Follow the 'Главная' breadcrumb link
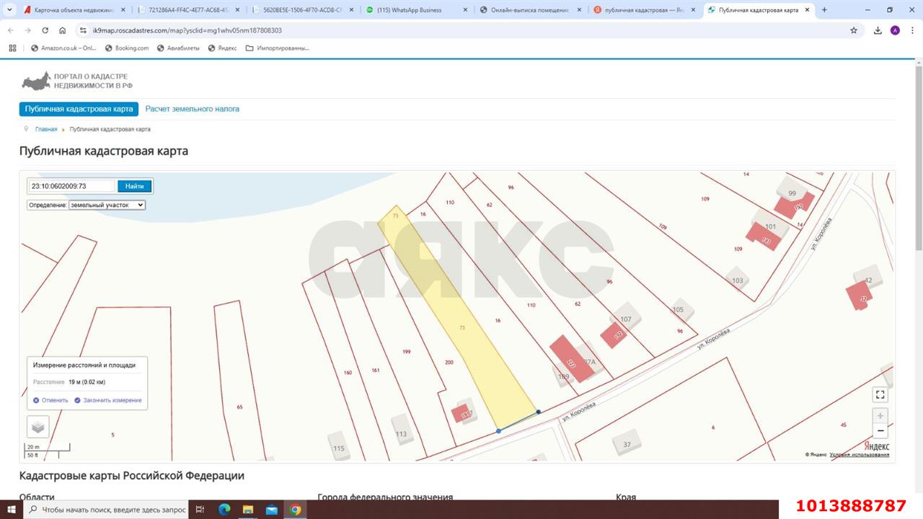The width and height of the screenshot is (923, 519). click(x=46, y=129)
